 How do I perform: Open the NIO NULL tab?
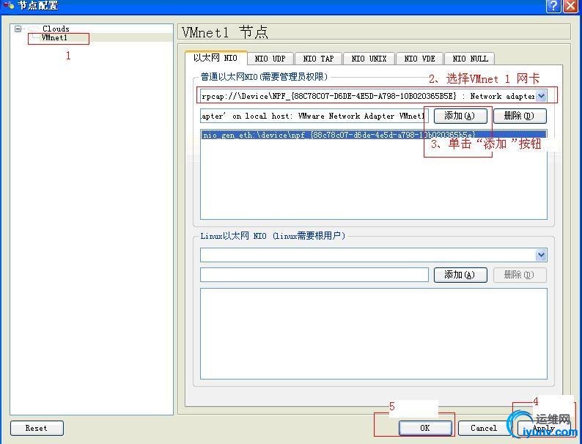point(471,59)
